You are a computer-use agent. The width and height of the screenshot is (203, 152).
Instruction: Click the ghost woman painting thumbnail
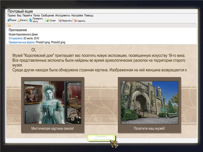tap(53, 102)
